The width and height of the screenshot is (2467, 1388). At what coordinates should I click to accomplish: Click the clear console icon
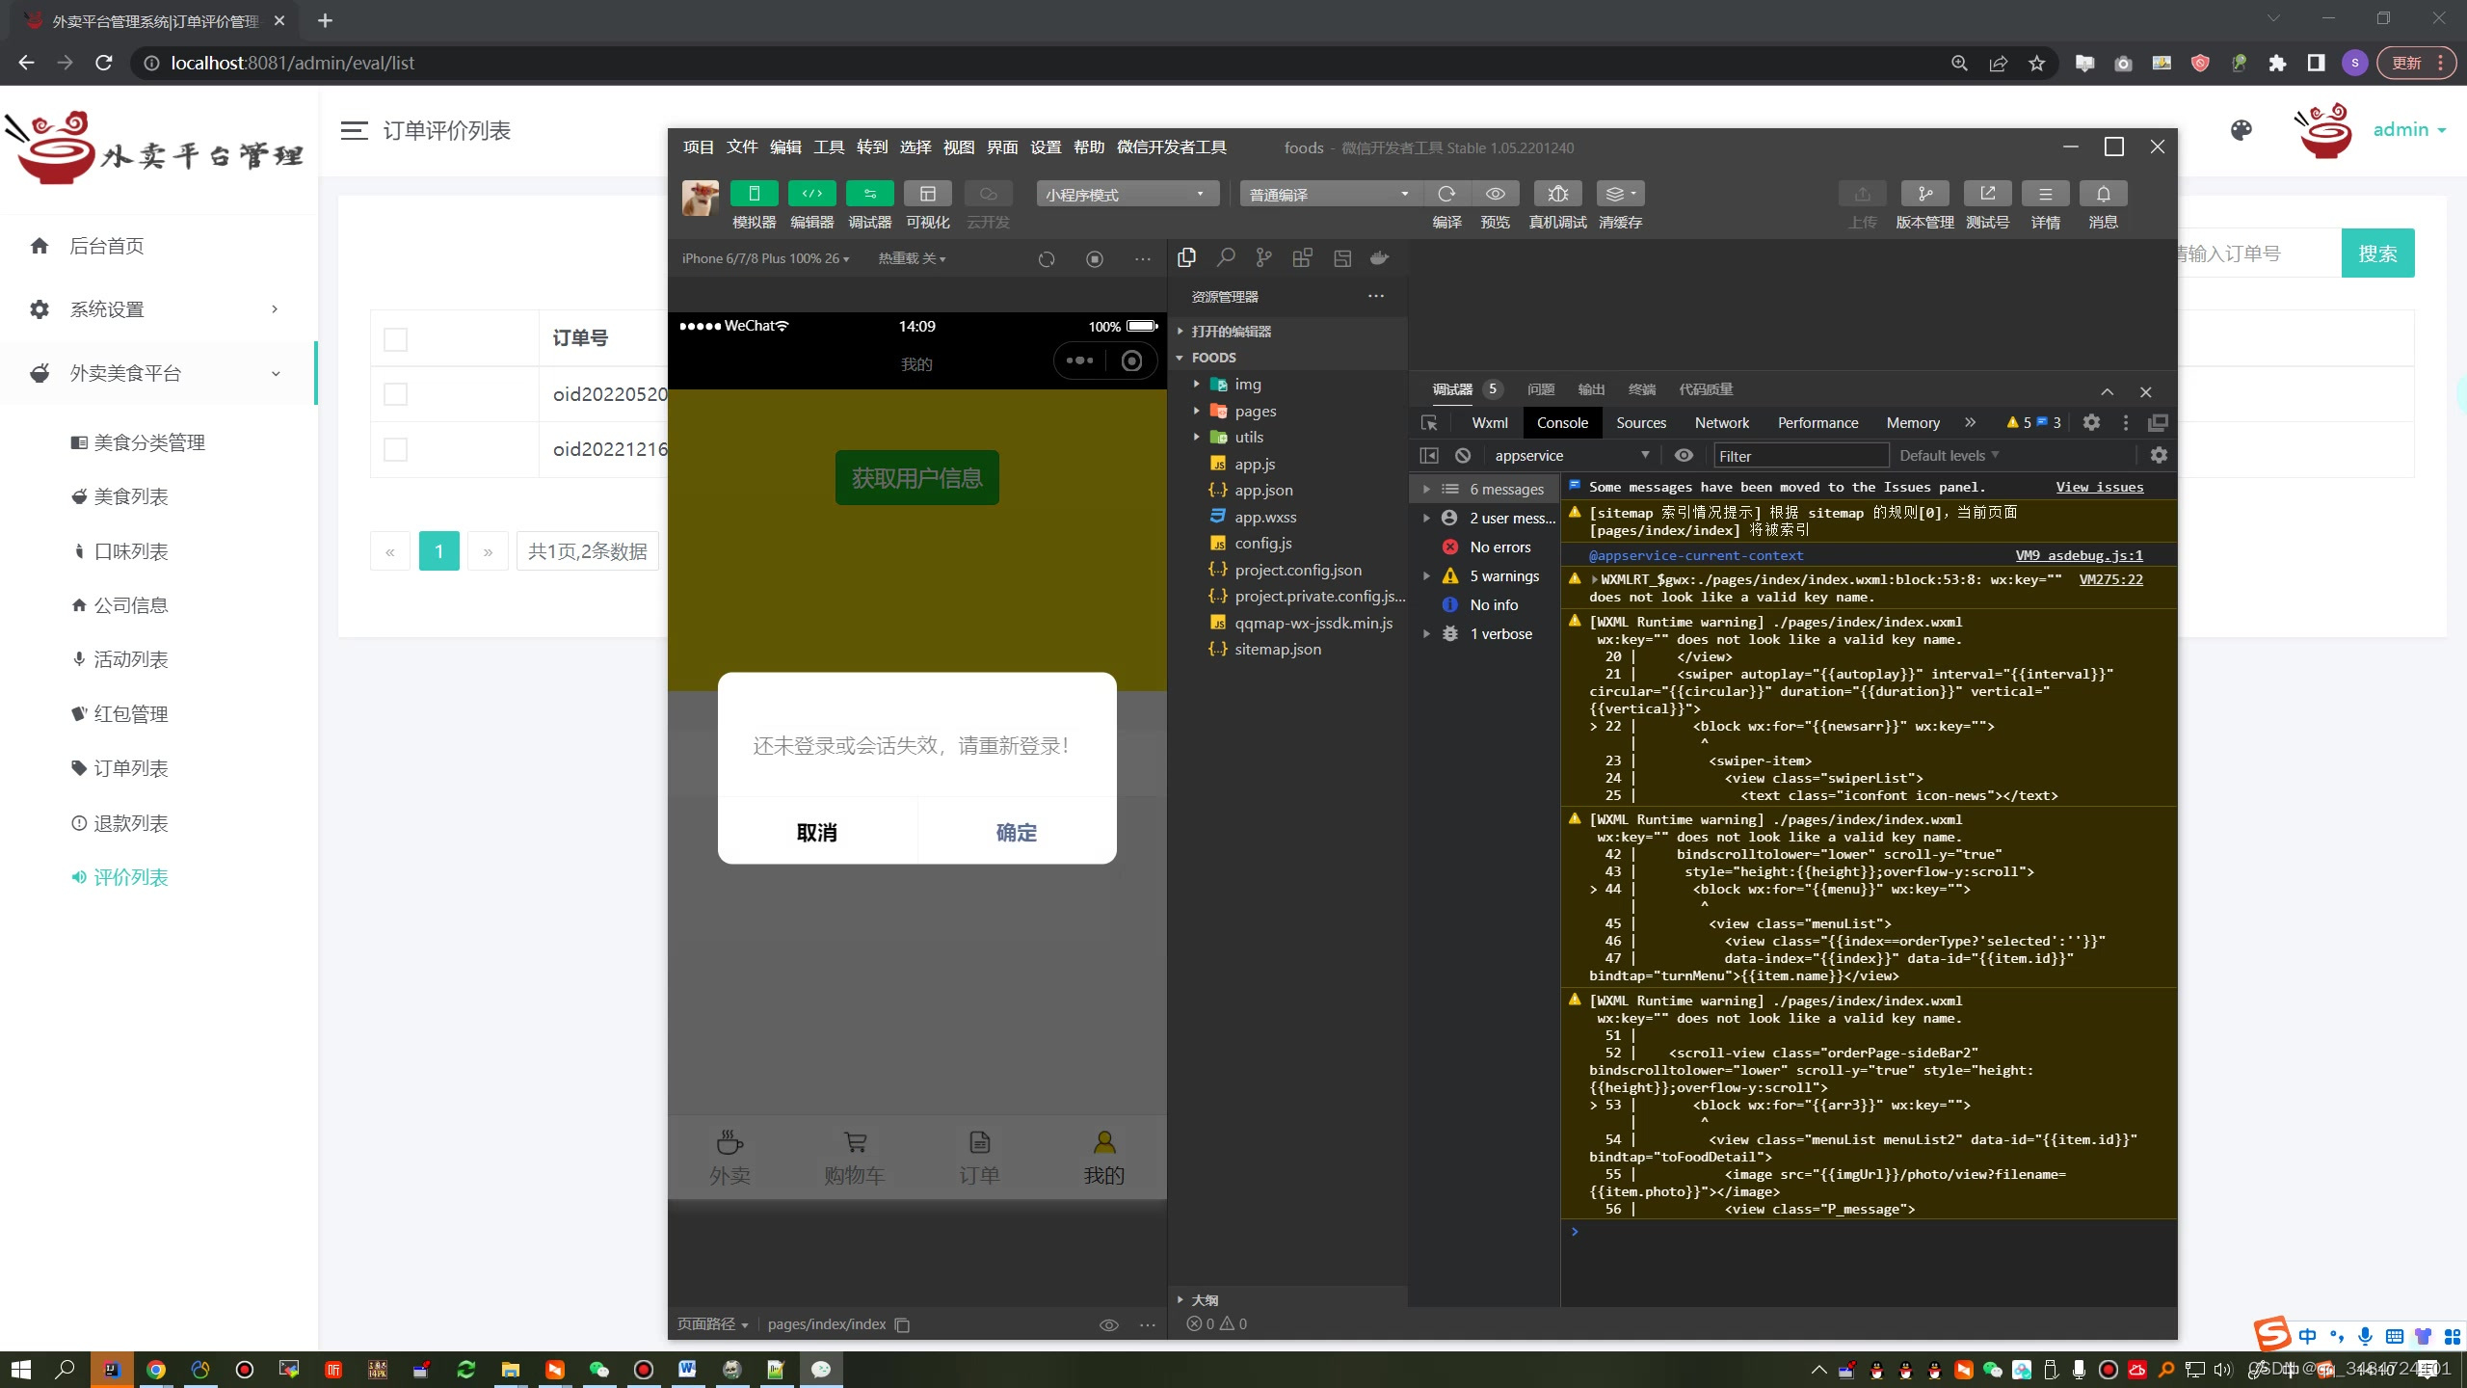click(x=1463, y=455)
